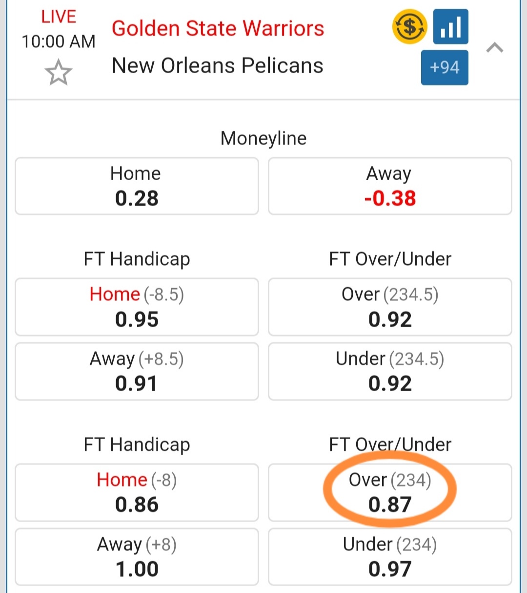527x593 pixels.
Task: Open the +94 more markets button
Action: (445, 67)
